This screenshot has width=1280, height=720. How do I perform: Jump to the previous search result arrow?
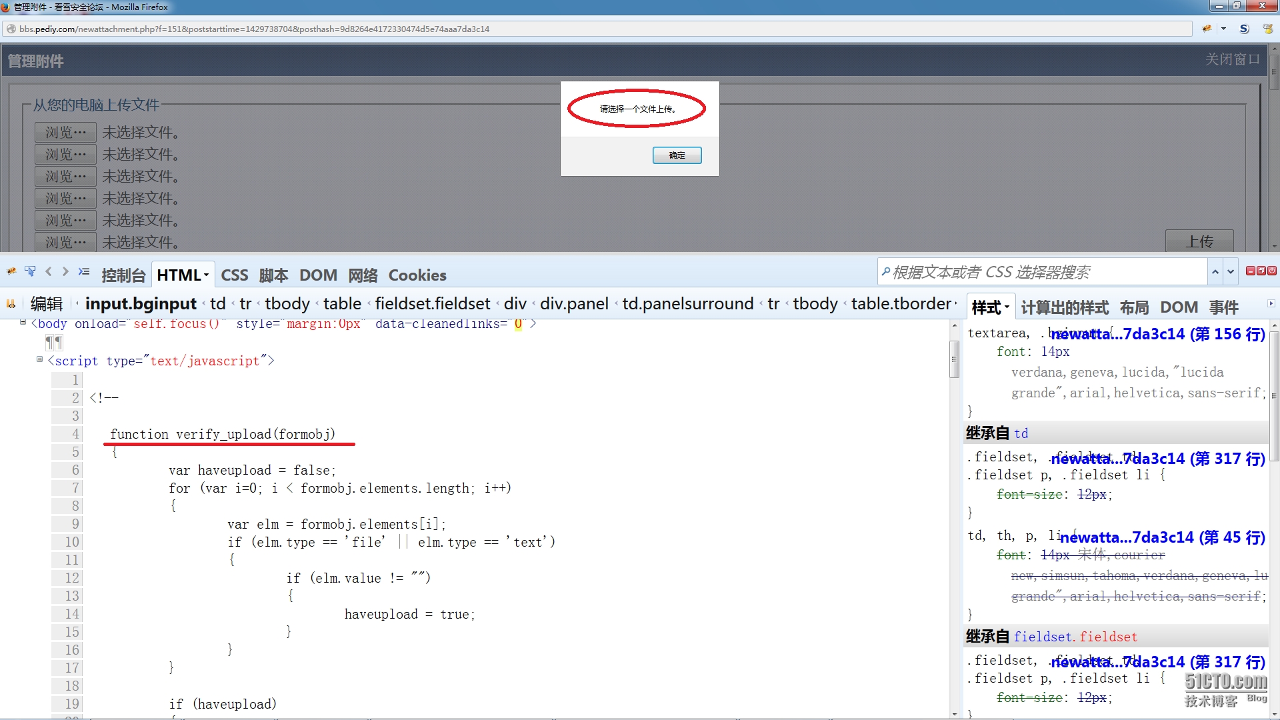tap(1215, 272)
